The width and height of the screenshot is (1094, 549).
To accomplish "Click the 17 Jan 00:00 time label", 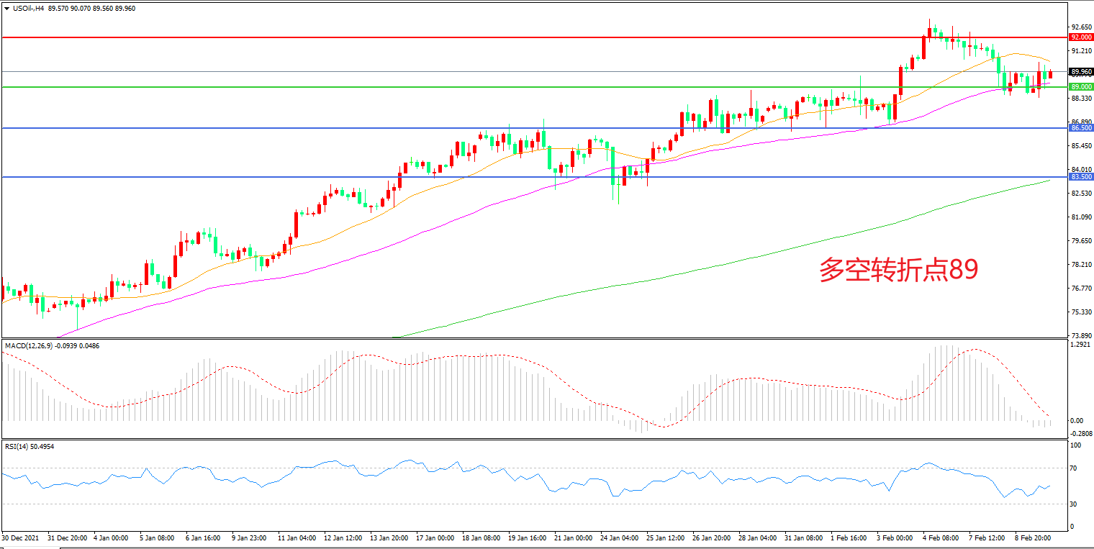I will coord(436,537).
